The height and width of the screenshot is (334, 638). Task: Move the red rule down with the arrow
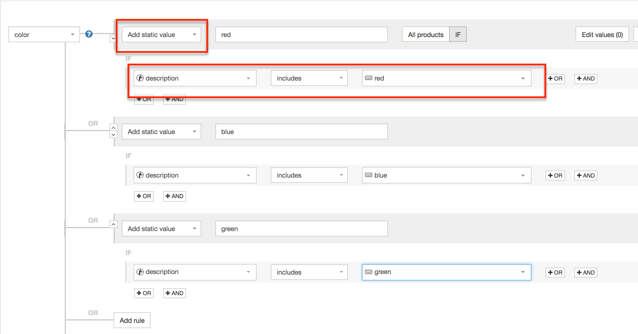tap(113, 38)
